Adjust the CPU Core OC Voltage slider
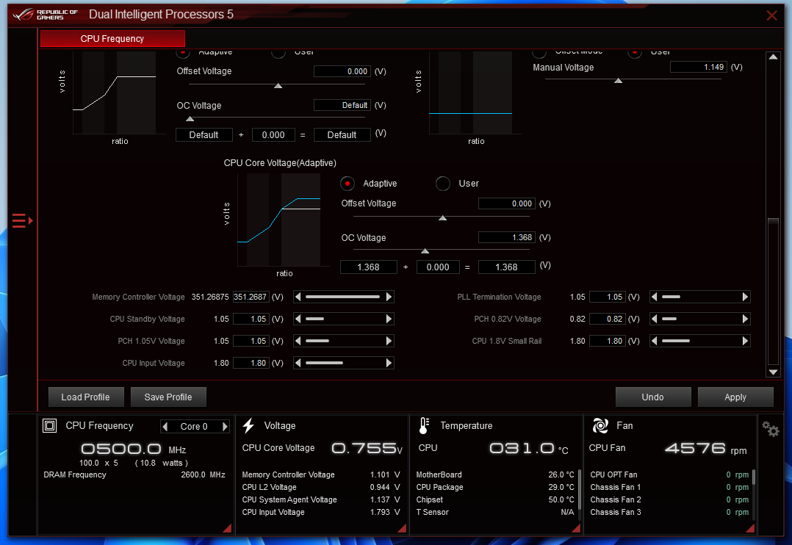 [425, 251]
